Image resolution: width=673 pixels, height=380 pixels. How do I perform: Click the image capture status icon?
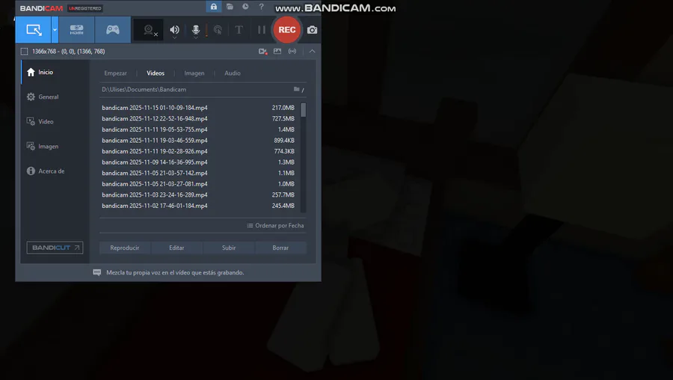[x=277, y=51]
